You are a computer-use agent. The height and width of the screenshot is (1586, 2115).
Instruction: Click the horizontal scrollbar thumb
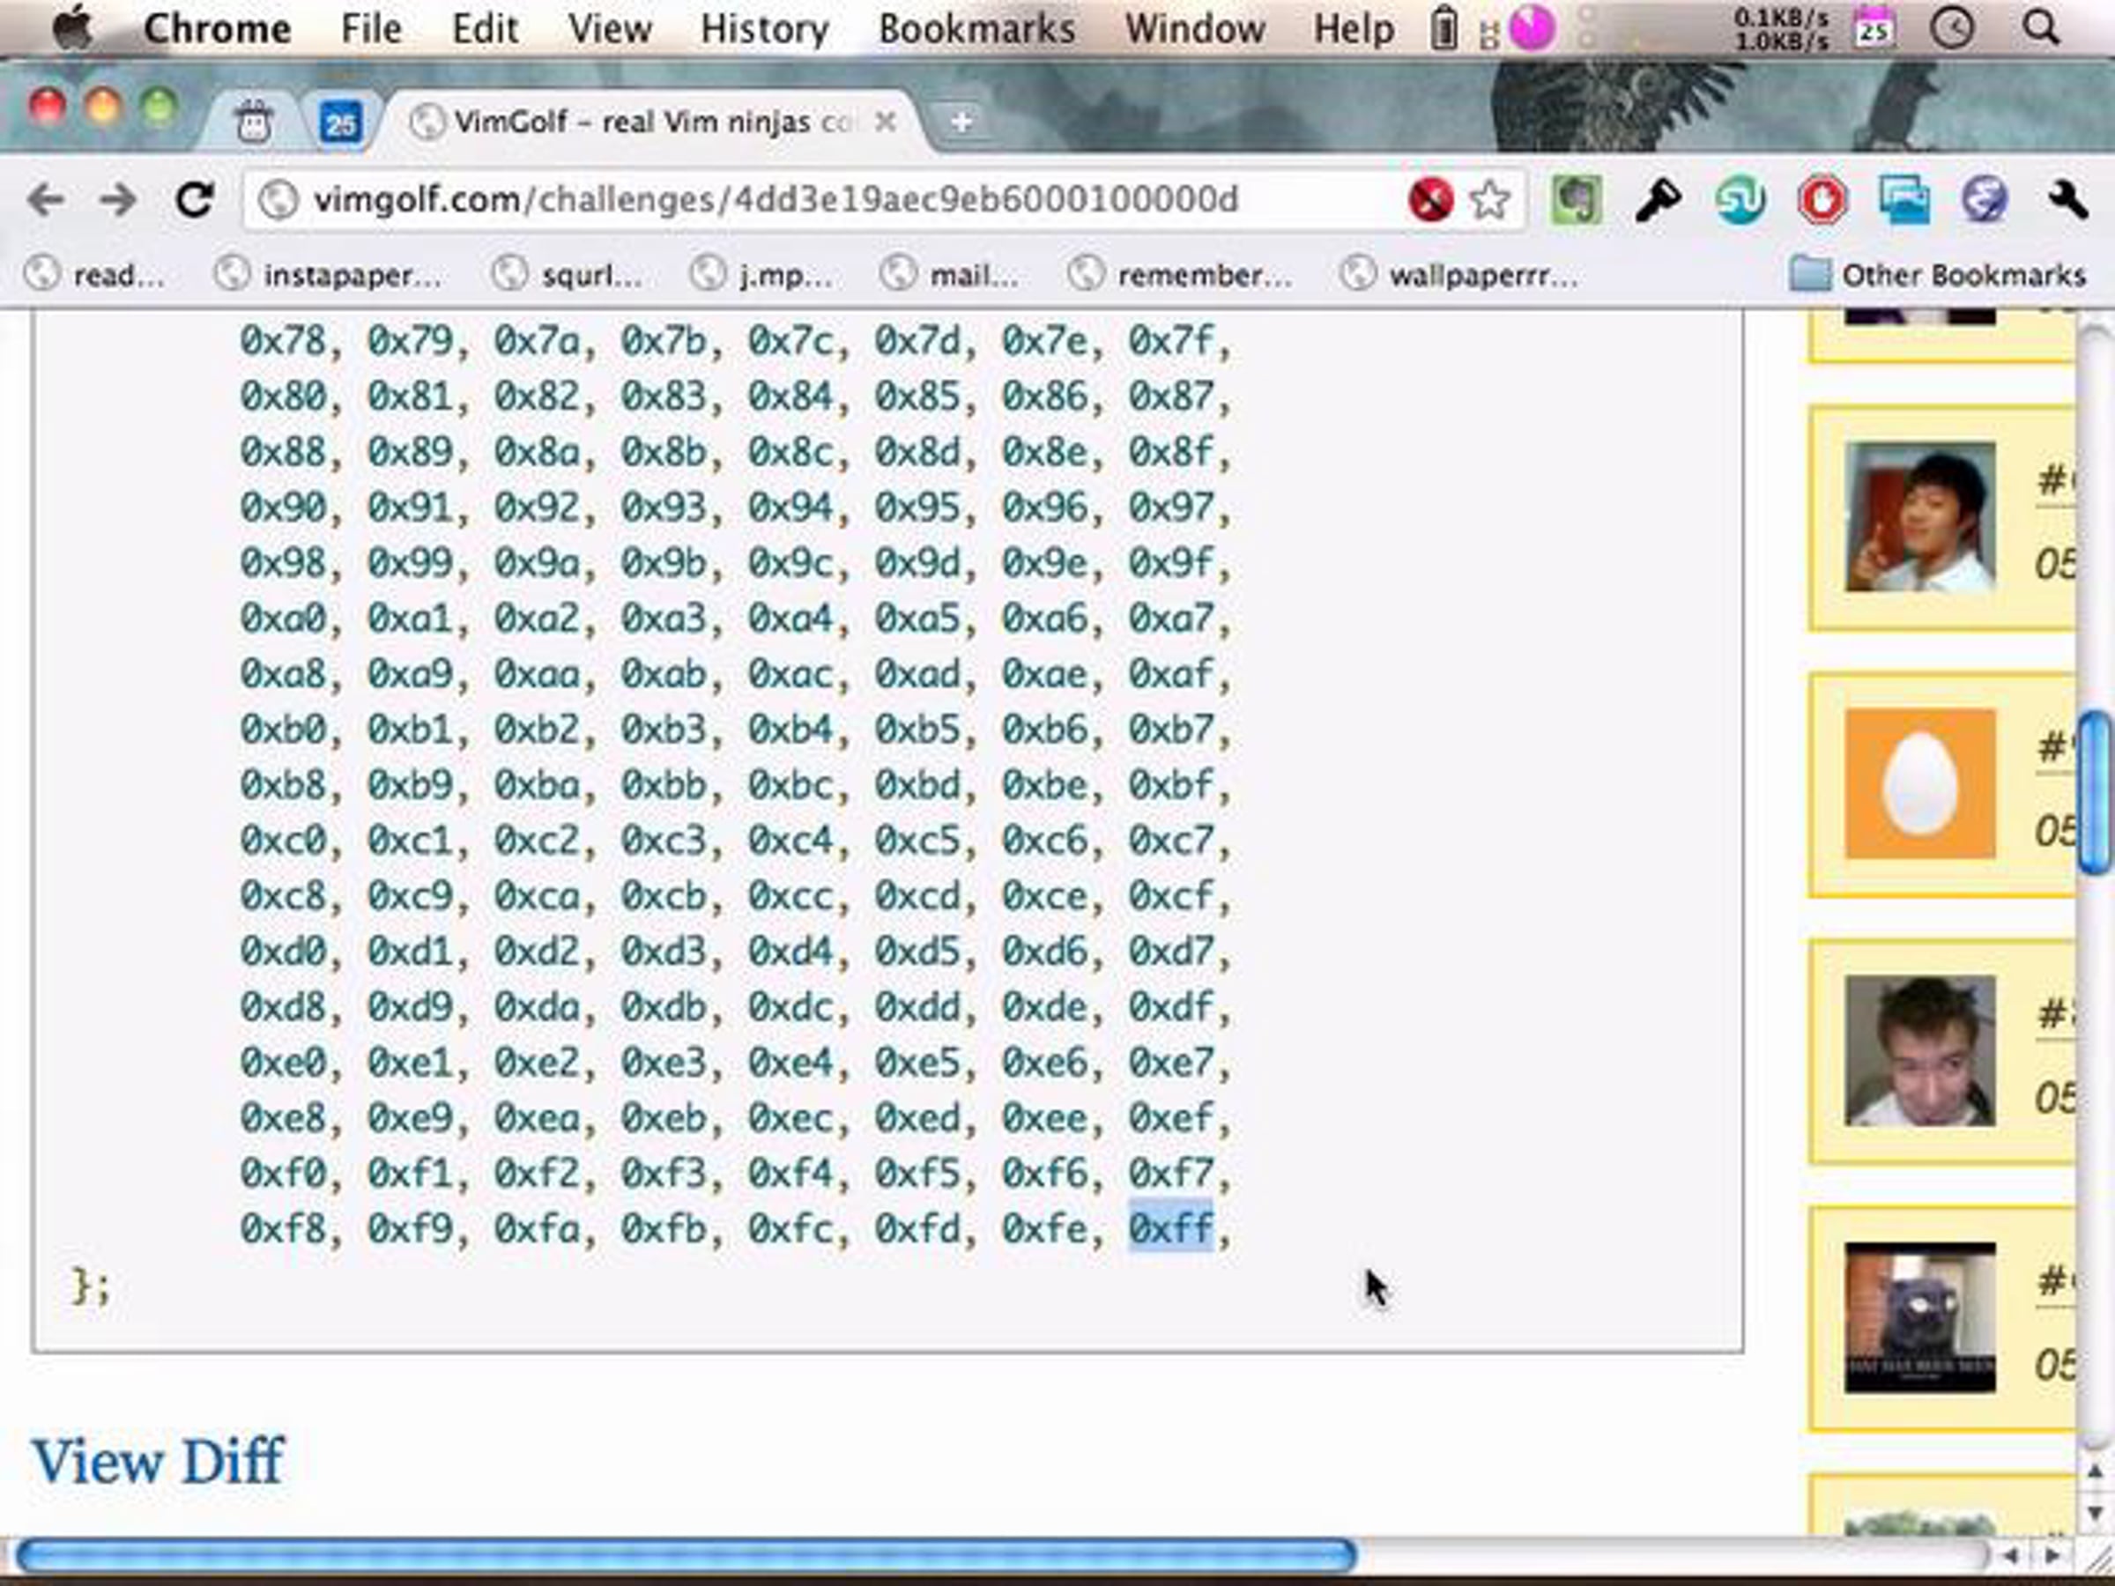pyautogui.click(x=686, y=1556)
